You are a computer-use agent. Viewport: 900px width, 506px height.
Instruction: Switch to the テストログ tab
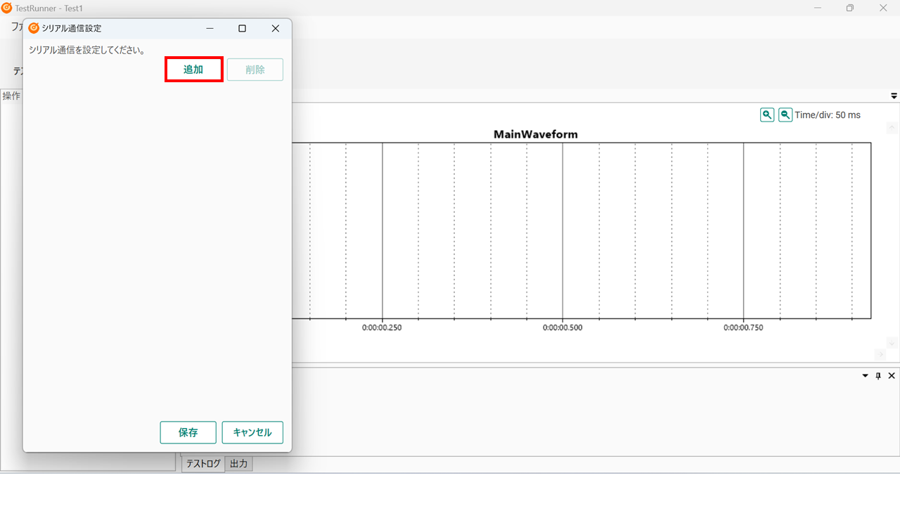tap(203, 464)
